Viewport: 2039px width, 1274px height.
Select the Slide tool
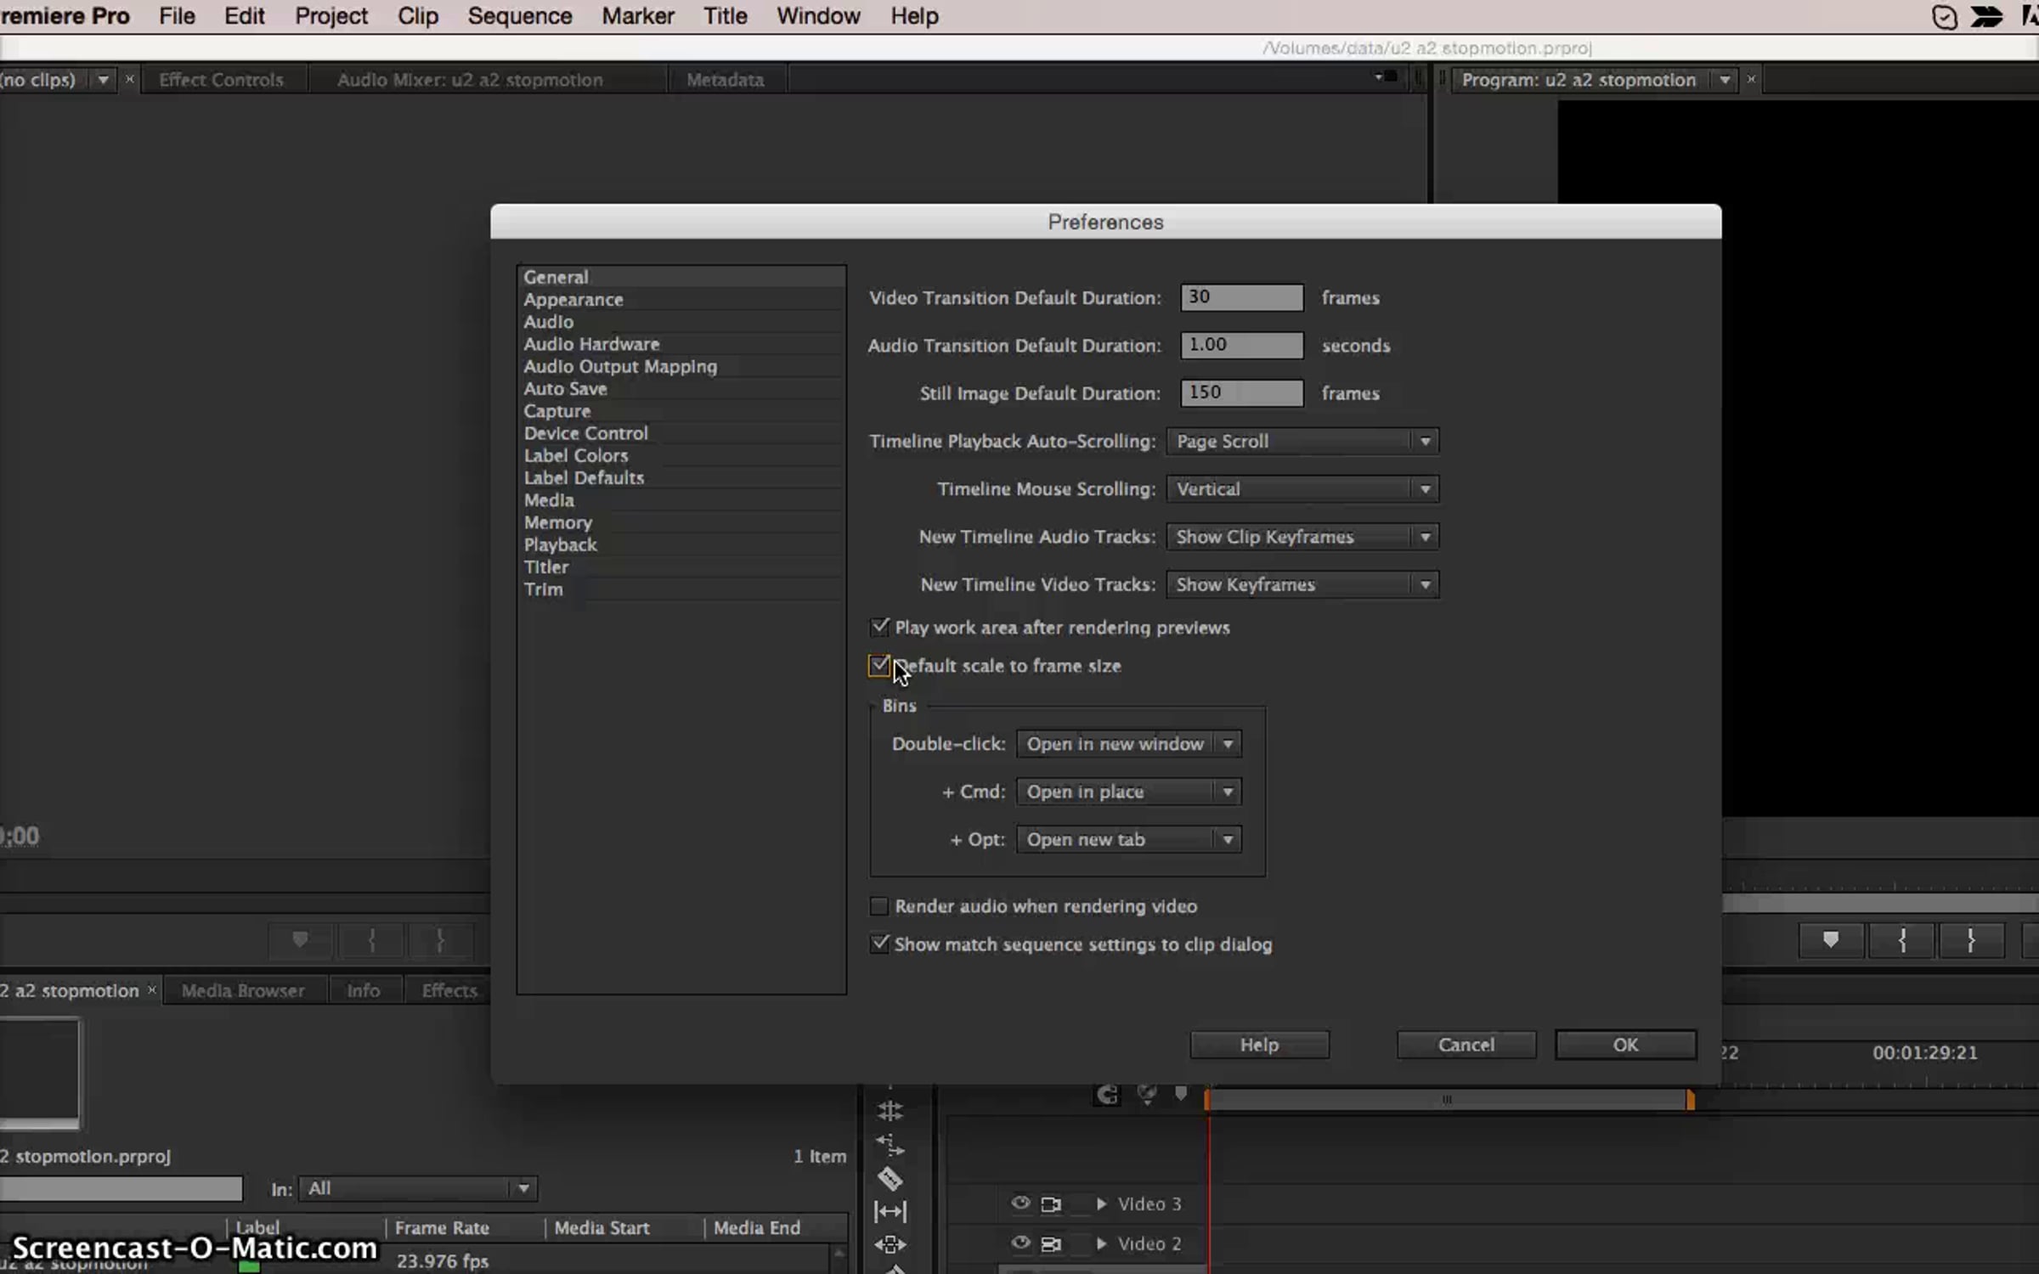890,1244
